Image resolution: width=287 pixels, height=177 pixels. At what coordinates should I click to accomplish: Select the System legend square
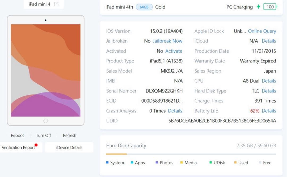[107, 162]
